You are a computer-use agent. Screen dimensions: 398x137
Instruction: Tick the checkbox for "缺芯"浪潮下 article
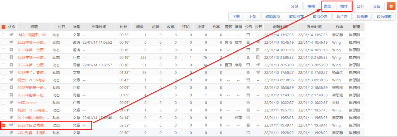coord(3,35)
